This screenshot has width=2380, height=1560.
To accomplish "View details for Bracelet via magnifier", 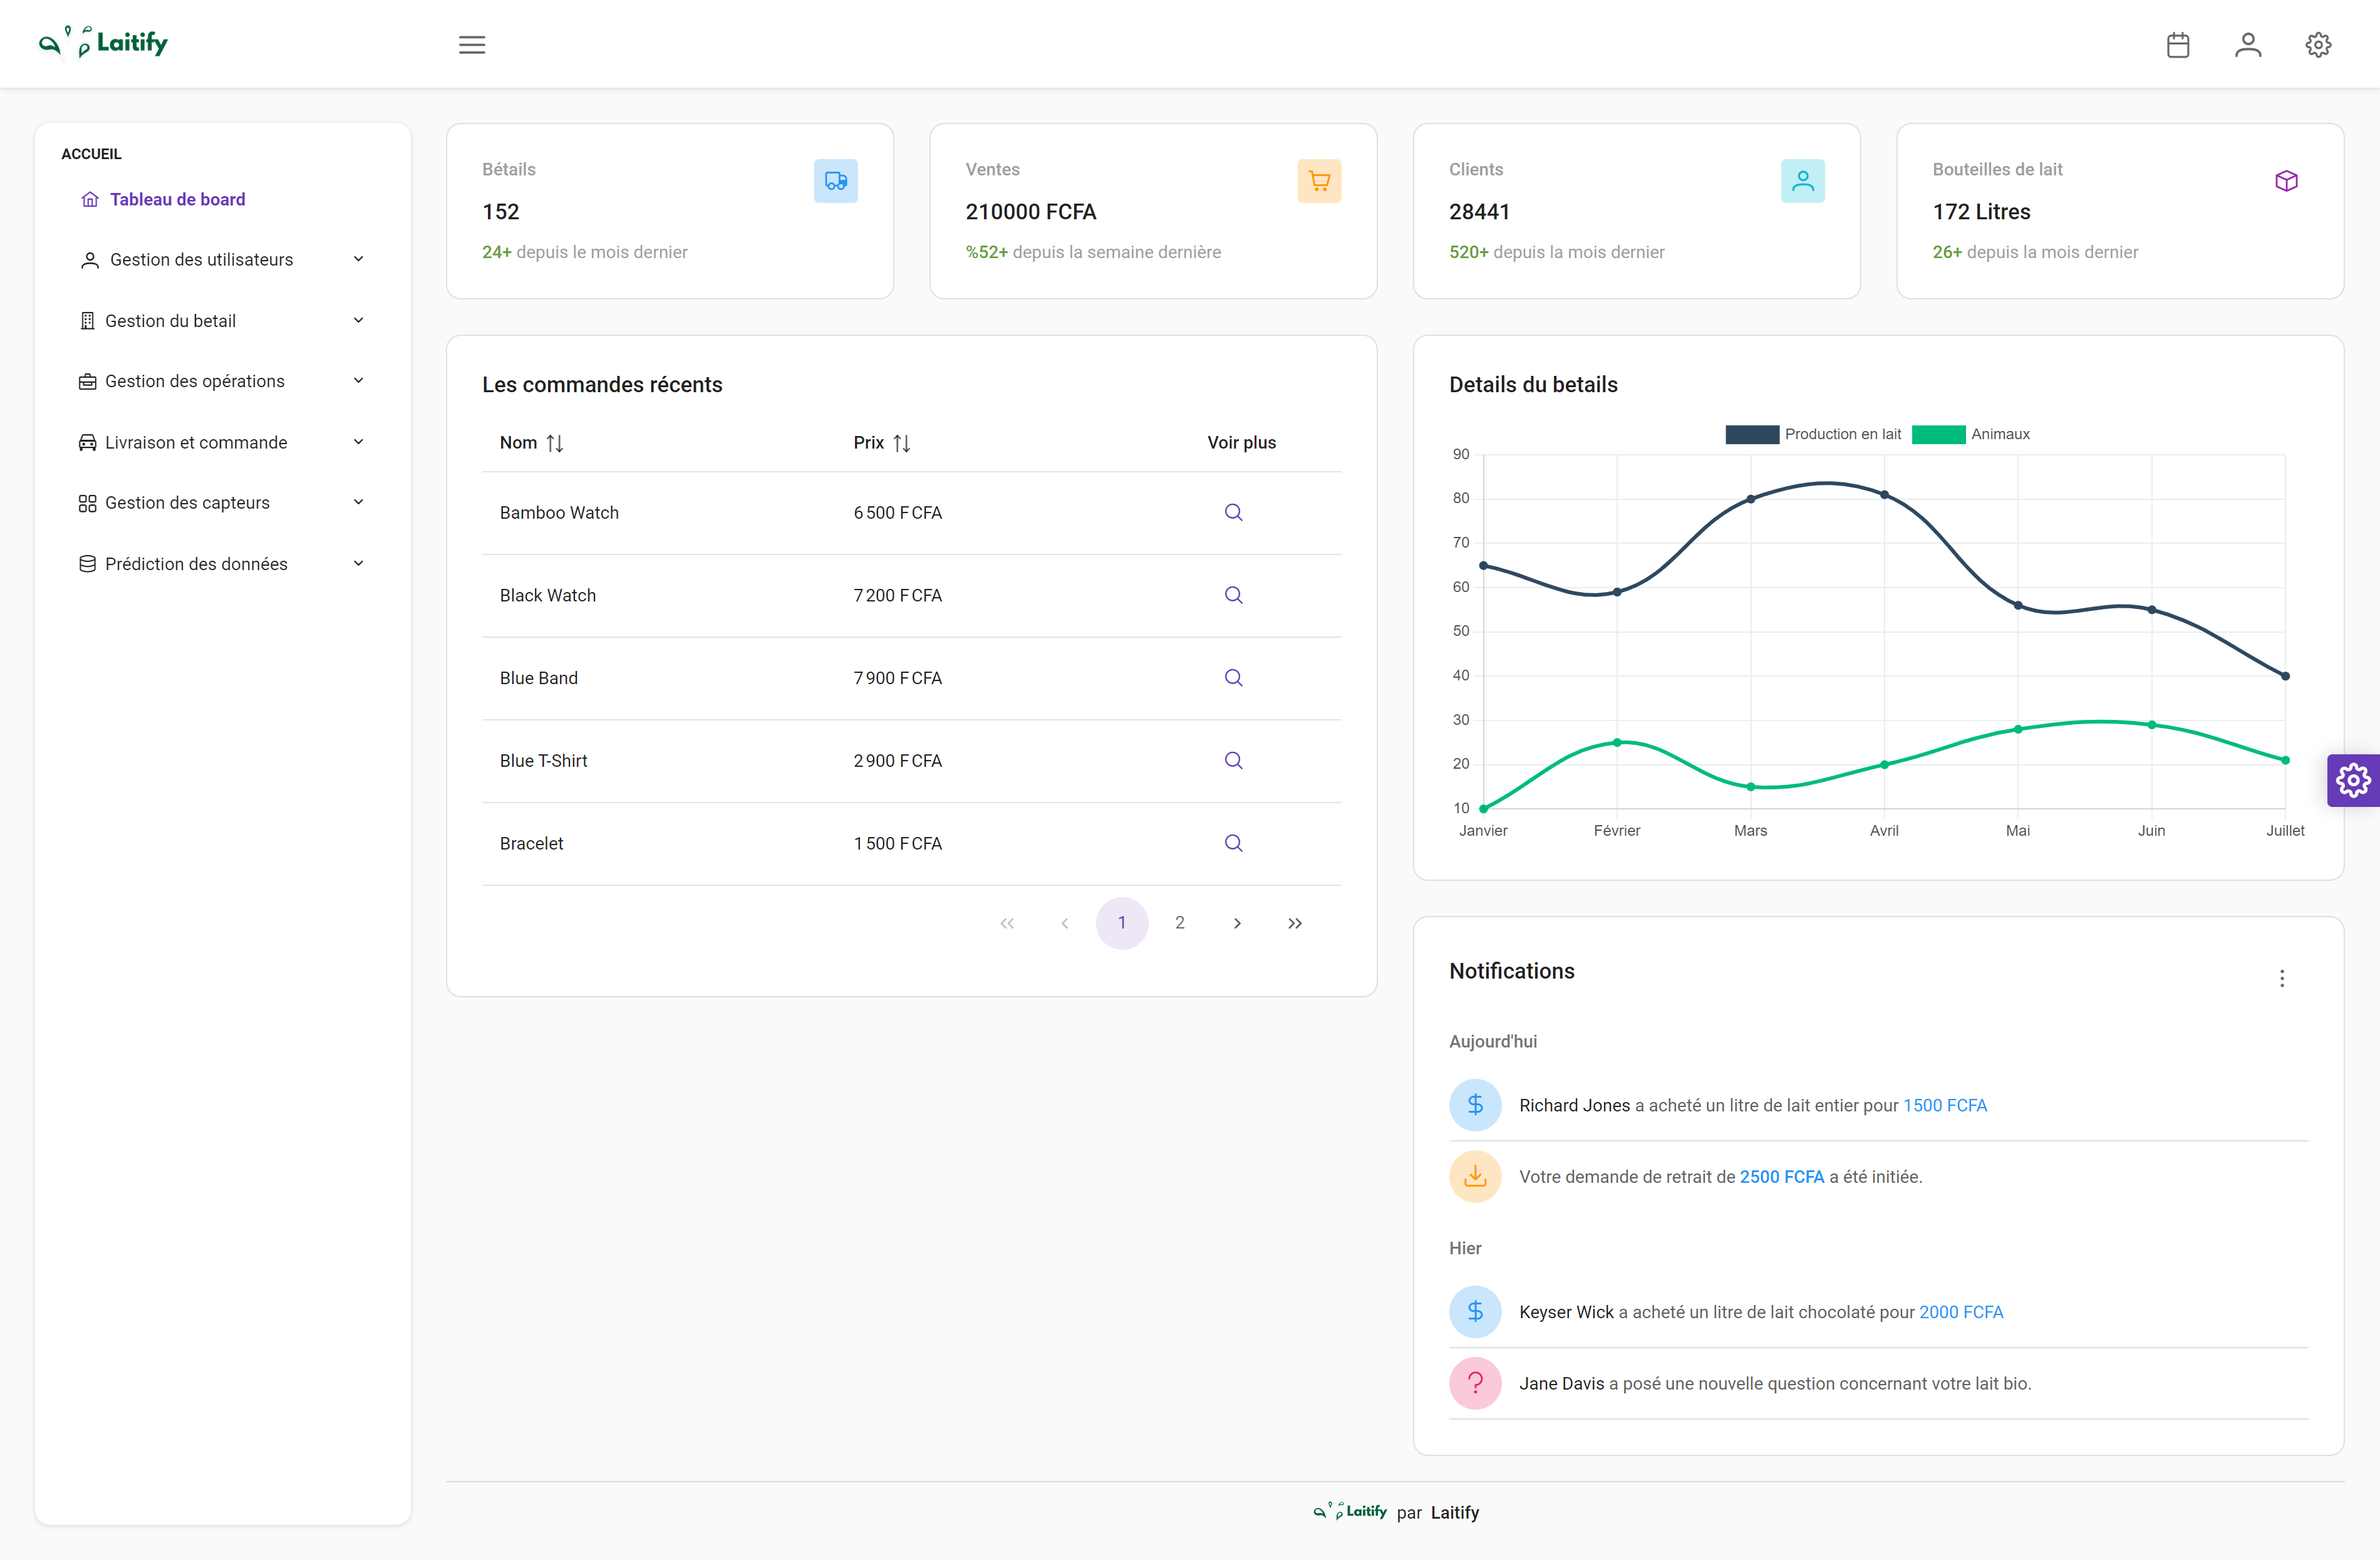I will [1234, 843].
